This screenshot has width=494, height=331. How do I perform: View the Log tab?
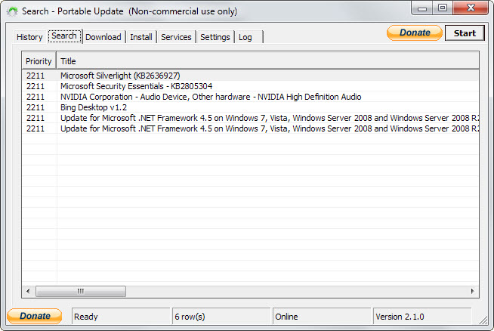pyautogui.click(x=245, y=37)
